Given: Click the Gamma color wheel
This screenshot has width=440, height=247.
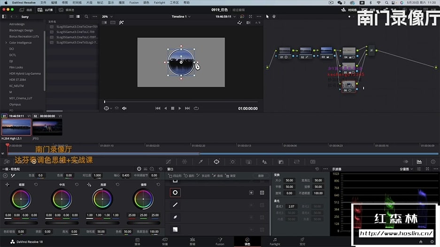Looking at the screenshot, I should (62, 199).
